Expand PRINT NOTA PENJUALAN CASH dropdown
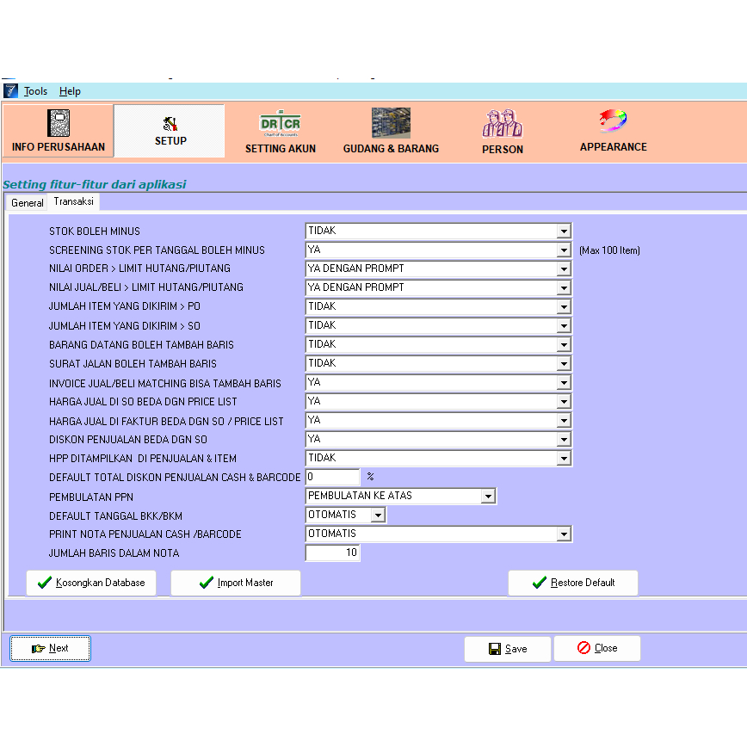 (564, 534)
